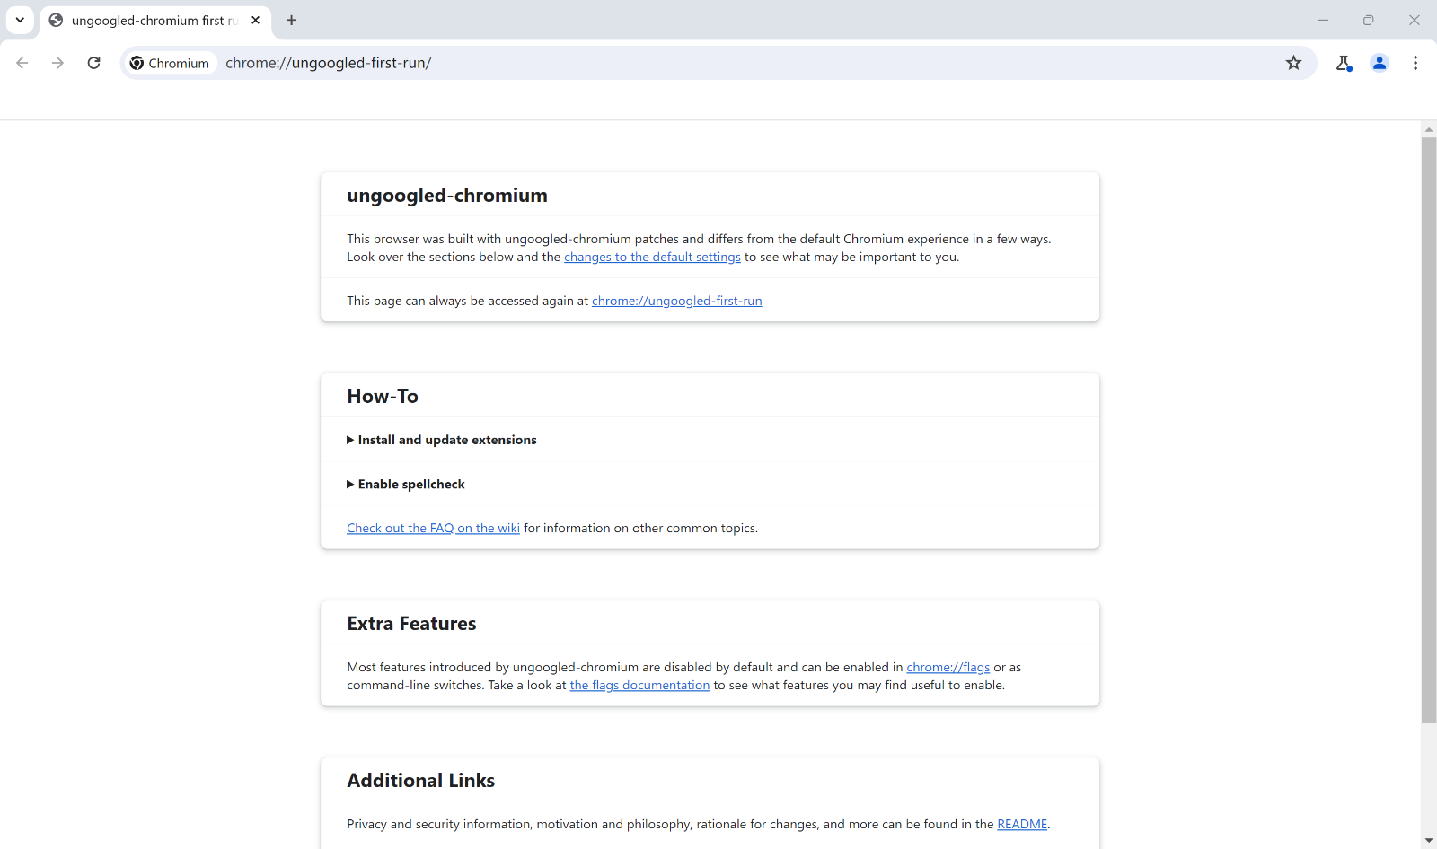1437x849 pixels.
Task: Click the Extra Features heading
Action: pos(411,624)
